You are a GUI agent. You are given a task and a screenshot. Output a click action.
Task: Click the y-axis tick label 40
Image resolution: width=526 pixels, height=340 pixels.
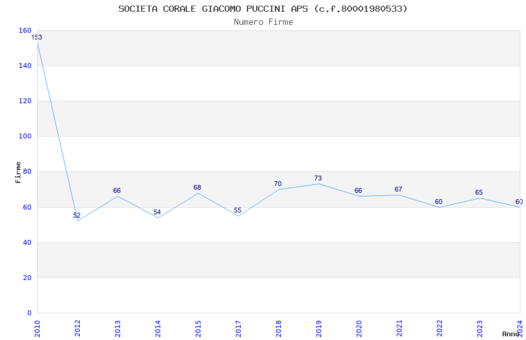pyautogui.click(x=27, y=242)
